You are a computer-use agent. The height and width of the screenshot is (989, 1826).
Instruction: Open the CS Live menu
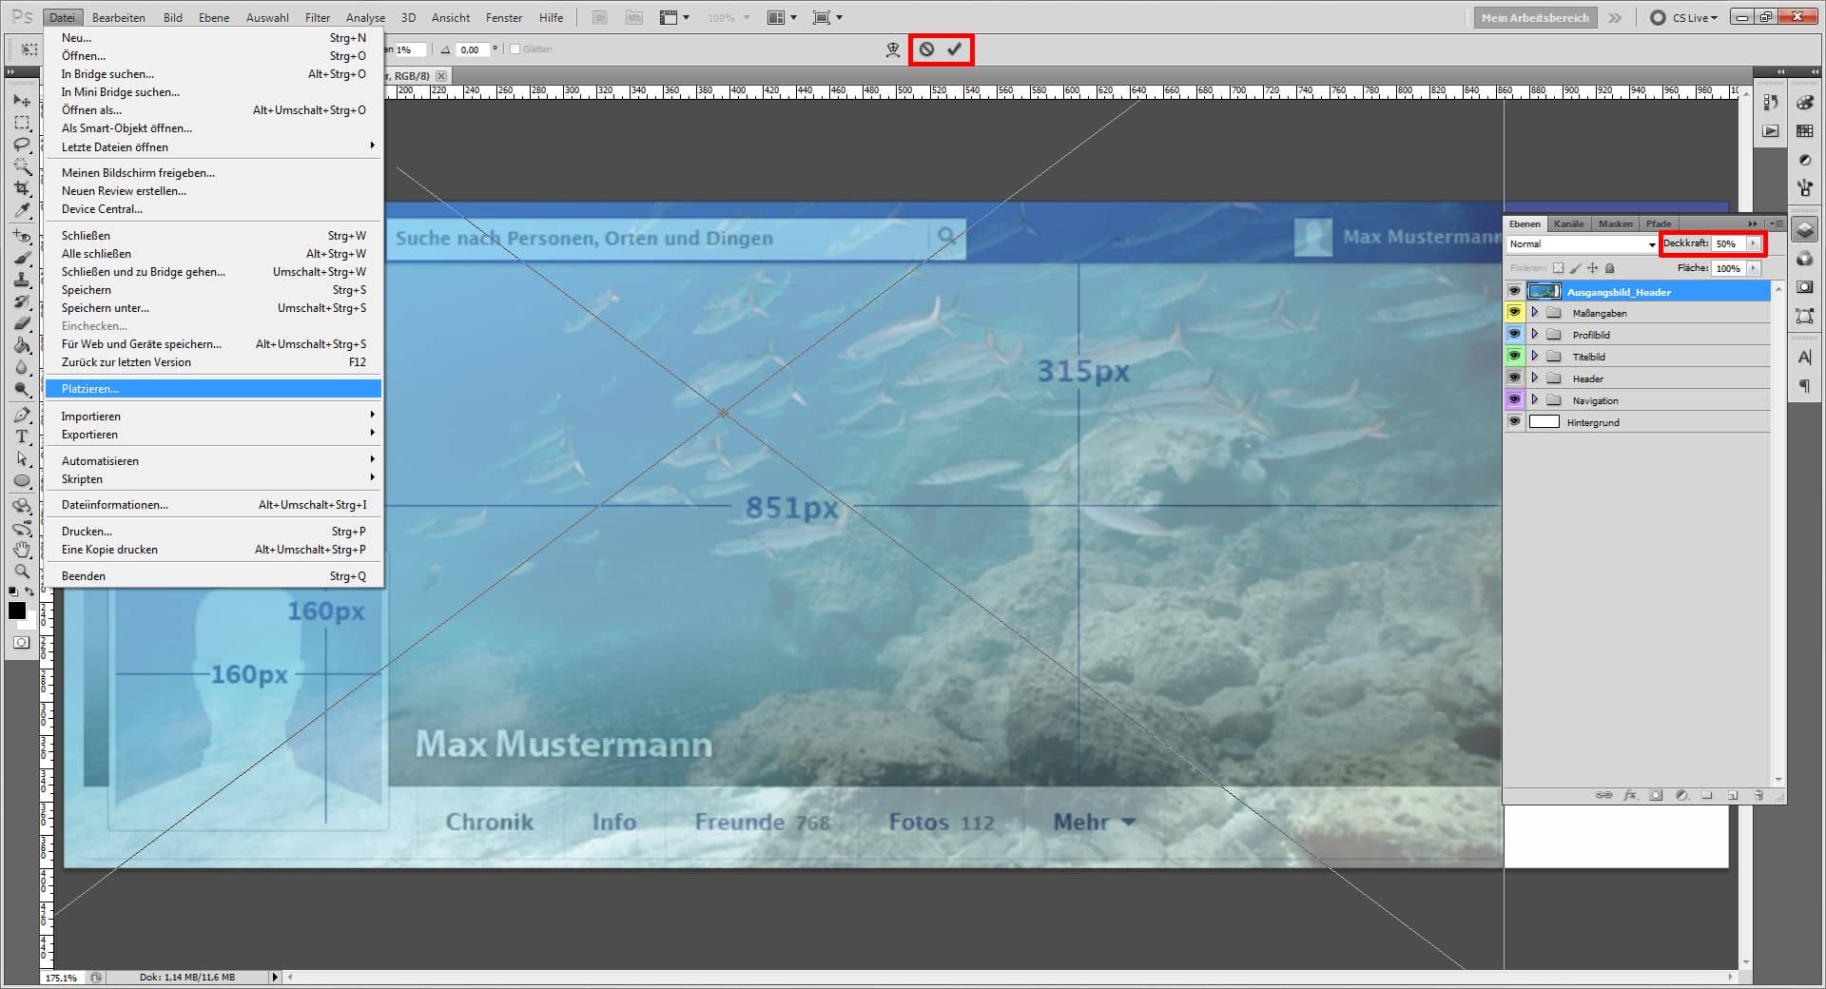(x=1688, y=17)
